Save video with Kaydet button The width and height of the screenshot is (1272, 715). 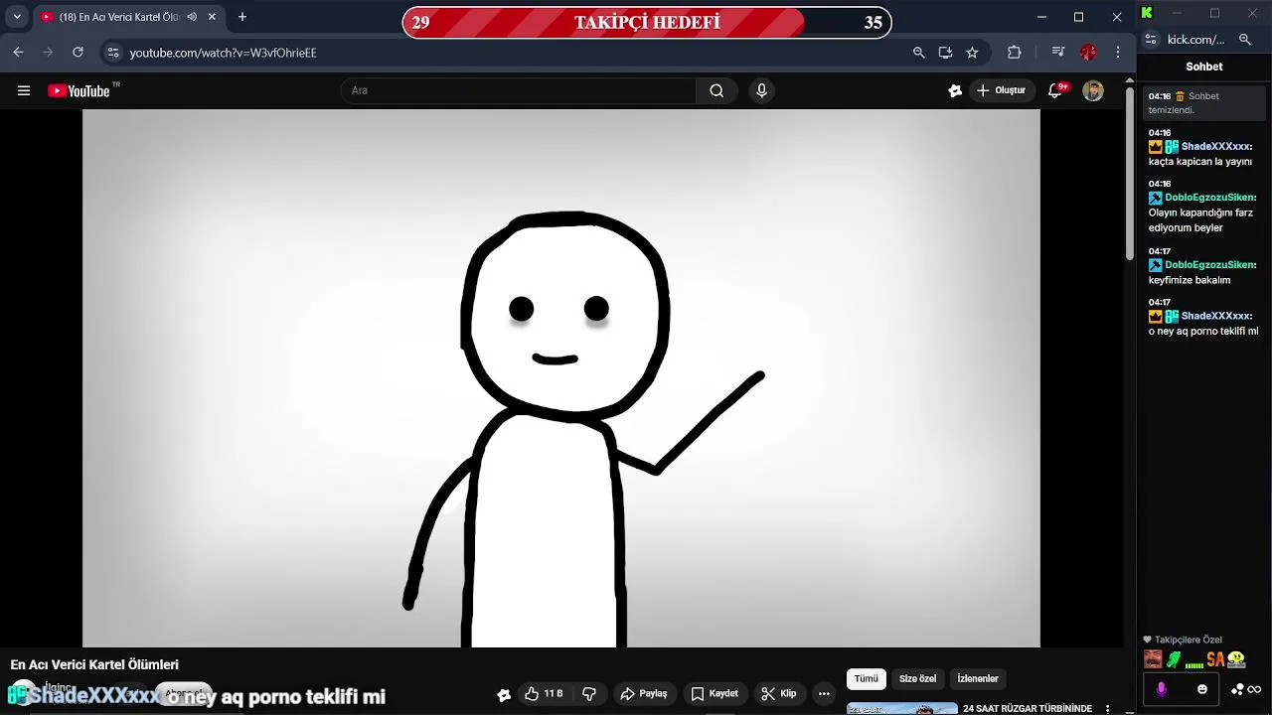(715, 694)
